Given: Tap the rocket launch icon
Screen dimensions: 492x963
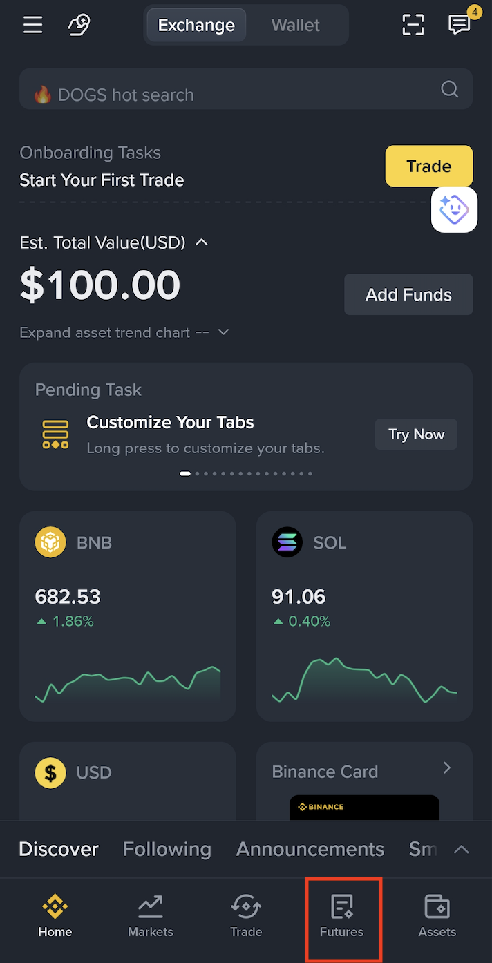Looking at the screenshot, I should click(x=79, y=25).
